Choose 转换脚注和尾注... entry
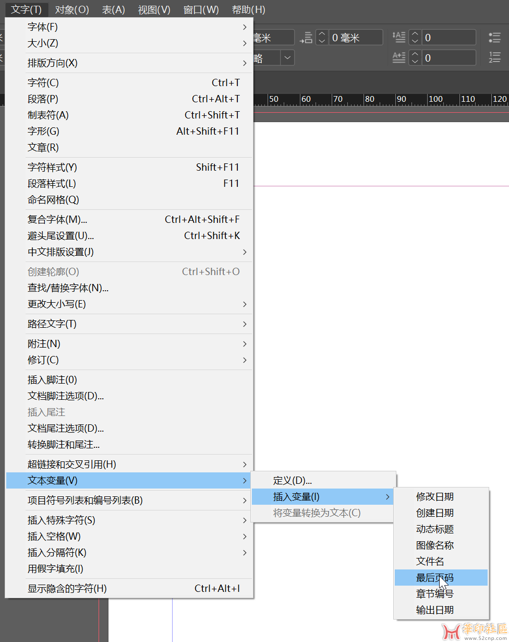The height and width of the screenshot is (642, 509). click(x=129, y=445)
